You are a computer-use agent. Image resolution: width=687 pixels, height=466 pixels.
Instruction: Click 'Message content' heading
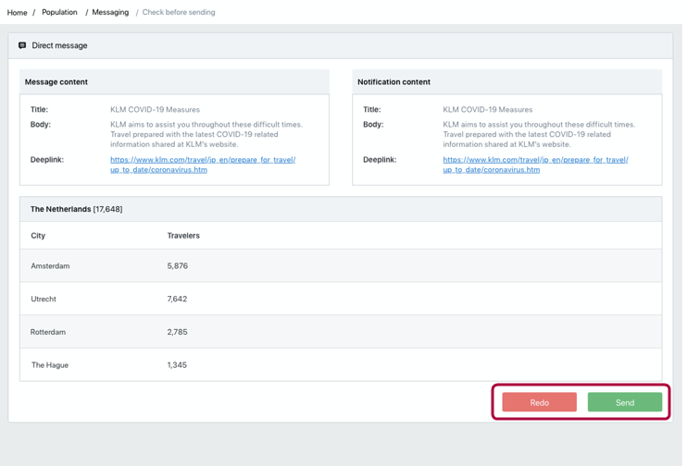[56, 81]
